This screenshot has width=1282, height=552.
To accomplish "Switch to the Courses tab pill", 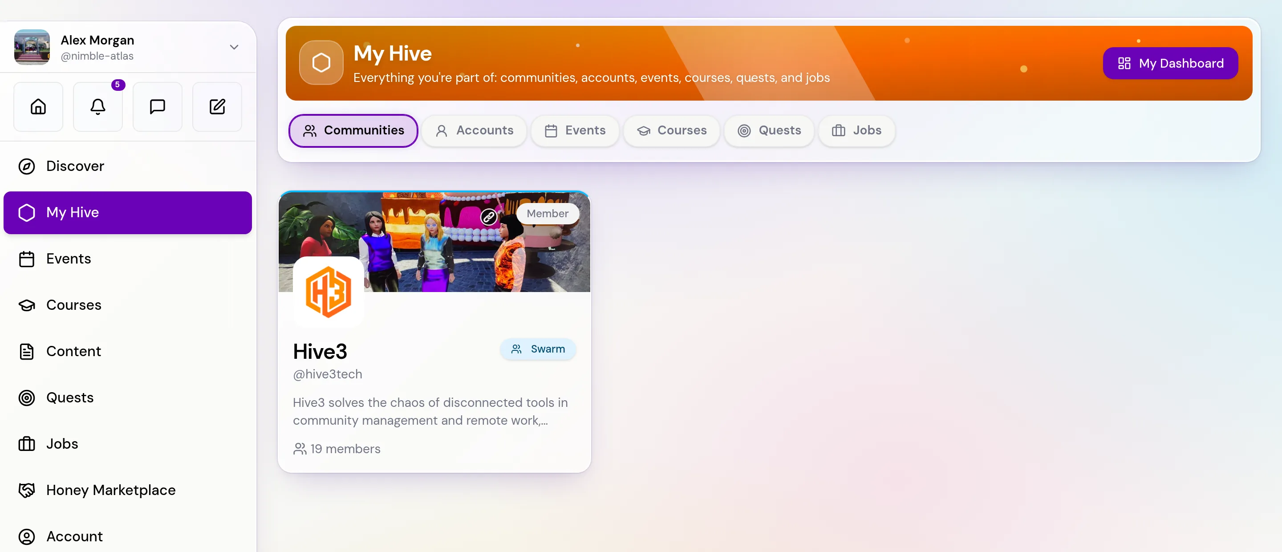I will click(672, 130).
